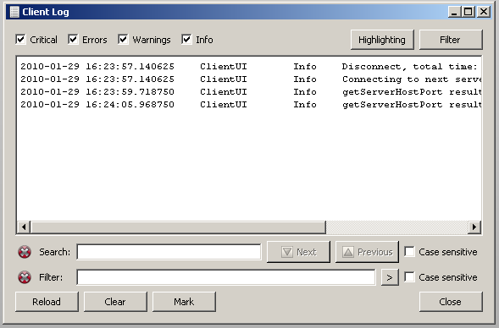Click the red clear icon beside Search
Viewport: 499px width, 328px height.
[x=25, y=252]
